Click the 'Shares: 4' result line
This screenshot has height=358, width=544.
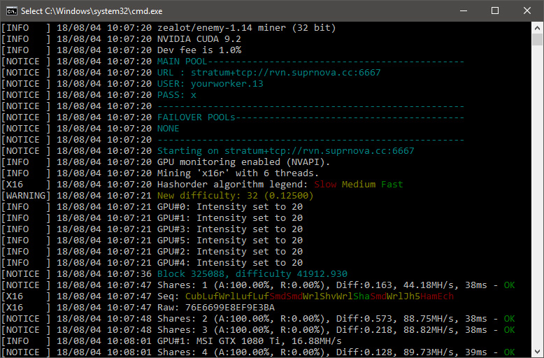pyautogui.click(x=336, y=352)
